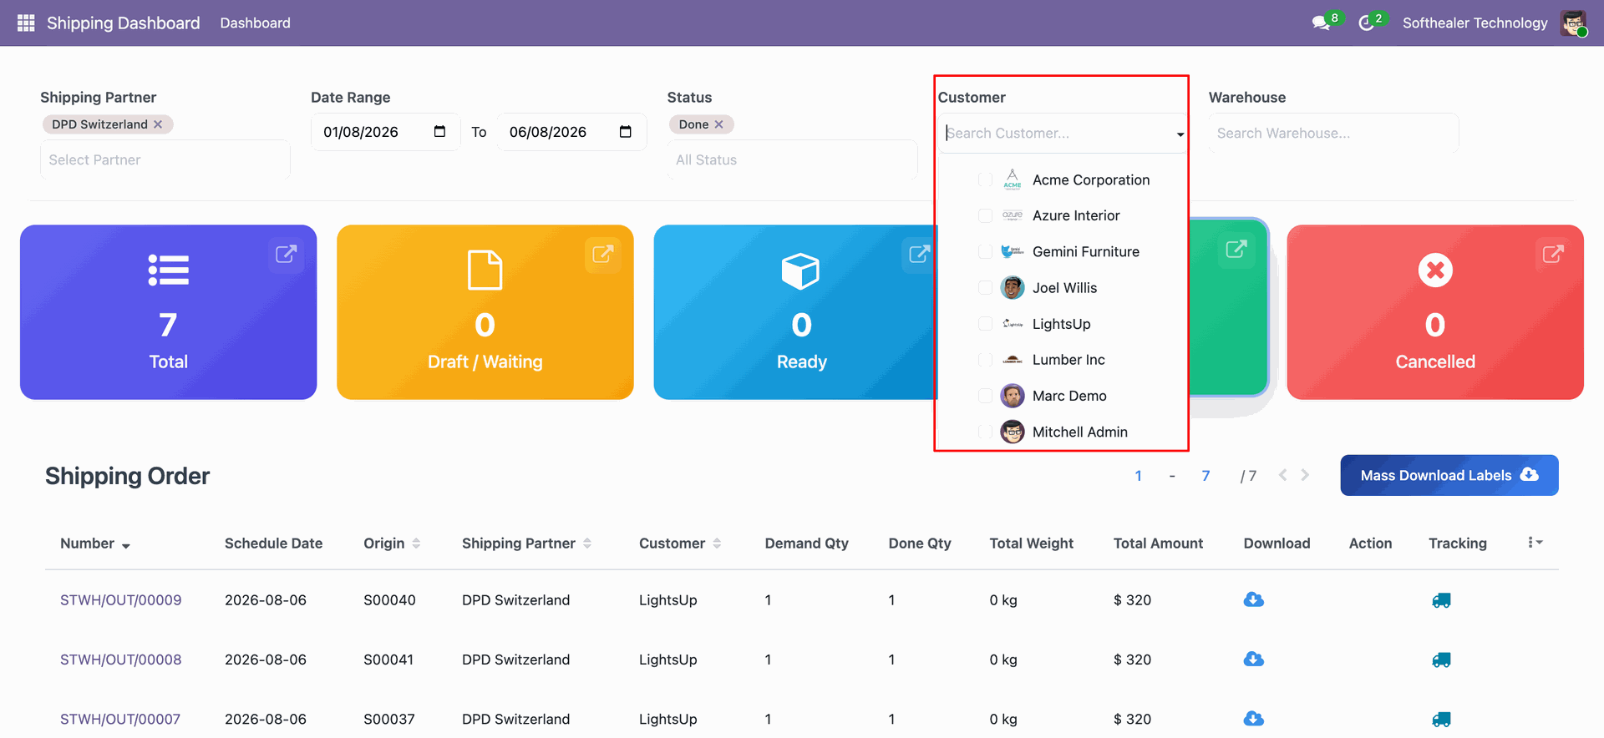Open the activities clock icon with badge 2
This screenshot has height=738, width=1604.
(1367, 23)
